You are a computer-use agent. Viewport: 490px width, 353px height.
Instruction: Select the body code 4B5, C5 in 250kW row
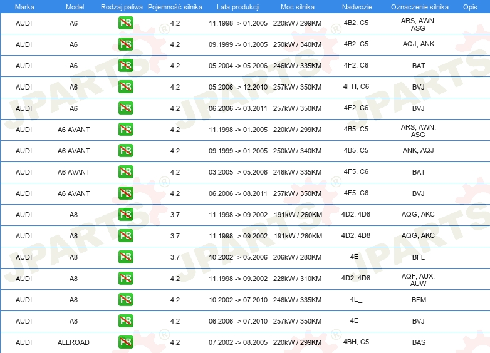click(x=356, y=150)
